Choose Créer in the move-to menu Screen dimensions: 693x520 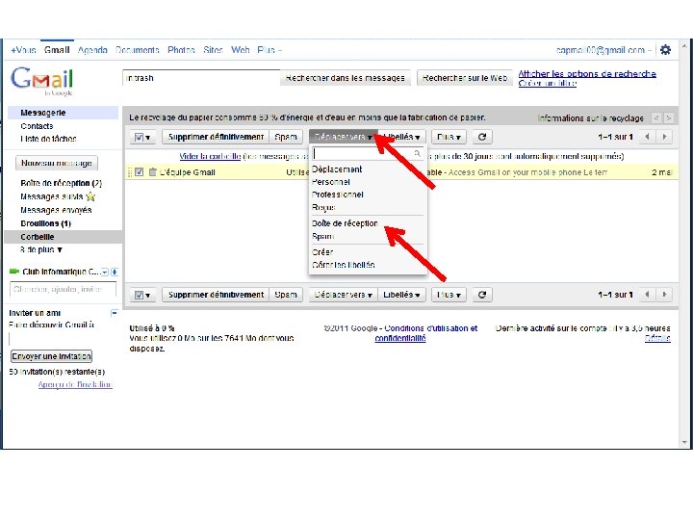click(x=322, y=252)
